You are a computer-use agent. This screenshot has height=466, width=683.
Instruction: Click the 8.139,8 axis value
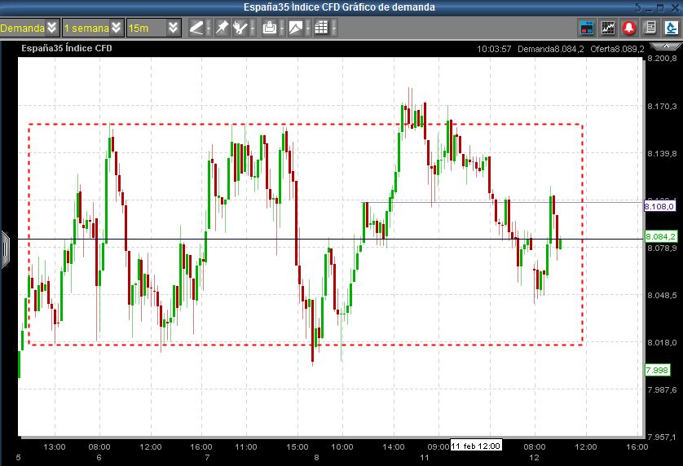tap(662, 153)
